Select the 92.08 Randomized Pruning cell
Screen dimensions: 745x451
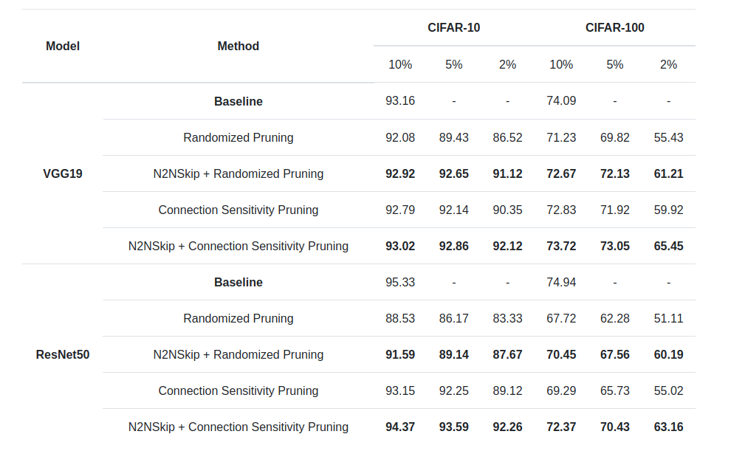(x=400, y=137)
